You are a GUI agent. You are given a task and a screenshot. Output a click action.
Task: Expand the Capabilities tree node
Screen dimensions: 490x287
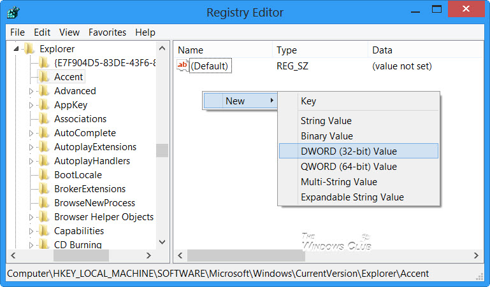31,231
